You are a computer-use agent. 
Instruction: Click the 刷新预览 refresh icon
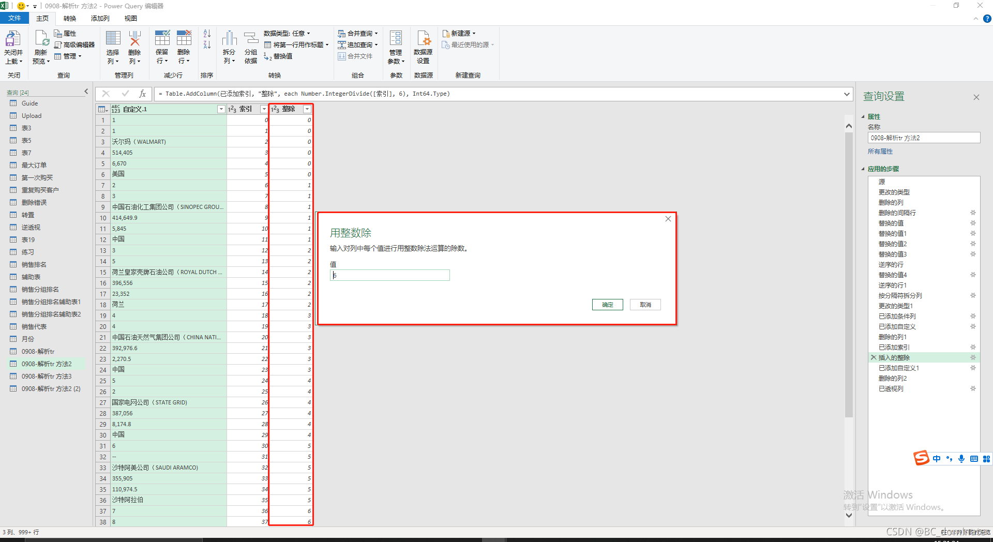pyautogui.click(x=41, y=39)
